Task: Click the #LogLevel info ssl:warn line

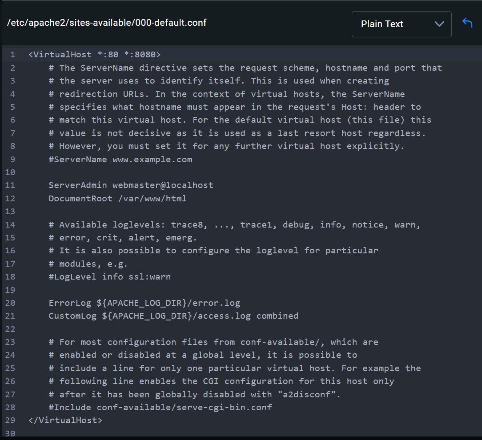Action: pos(110,277)
